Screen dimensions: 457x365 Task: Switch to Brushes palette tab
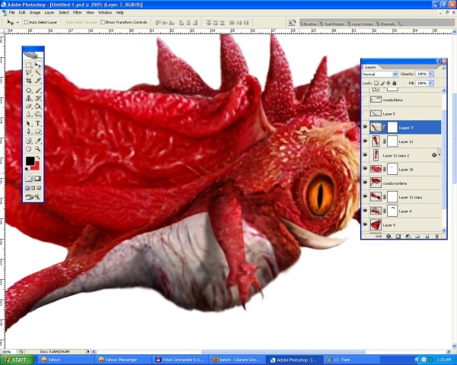tap(310, 24)
